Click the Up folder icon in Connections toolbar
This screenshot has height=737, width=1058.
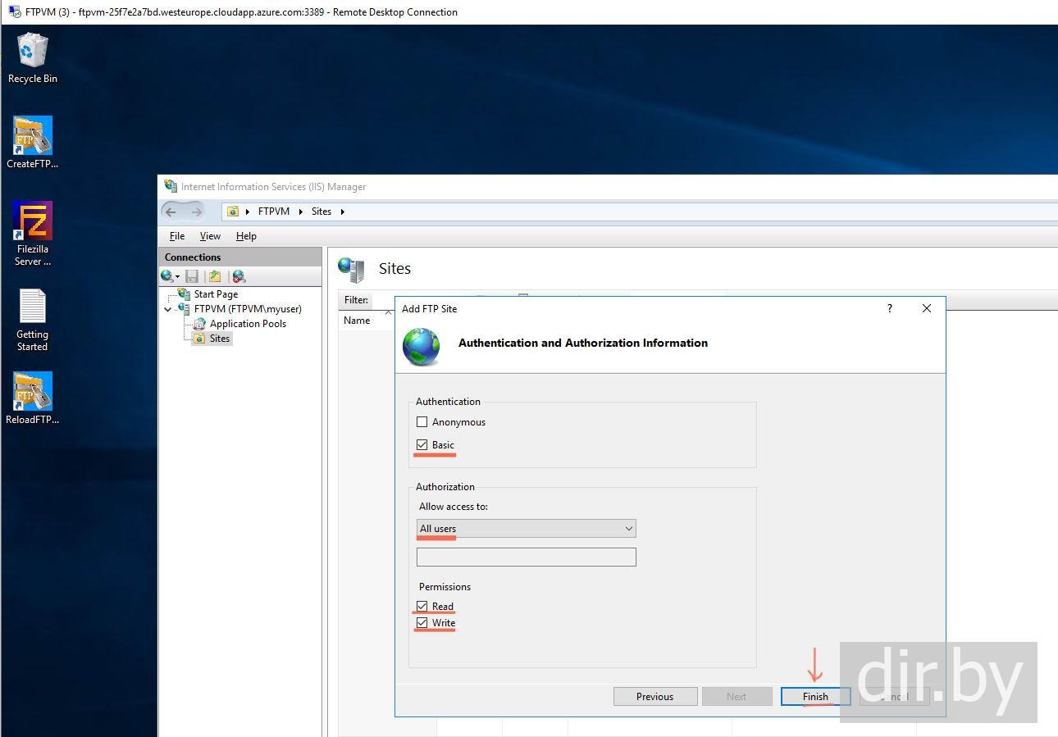[x=215, y=276]
